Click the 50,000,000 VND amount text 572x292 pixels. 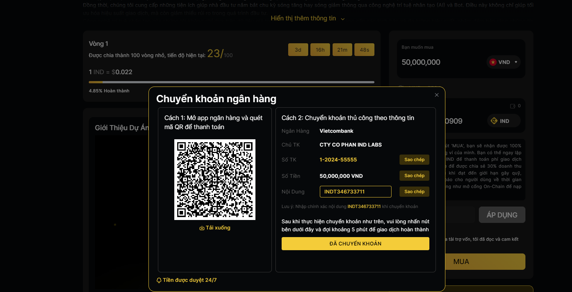click(341, 176)
